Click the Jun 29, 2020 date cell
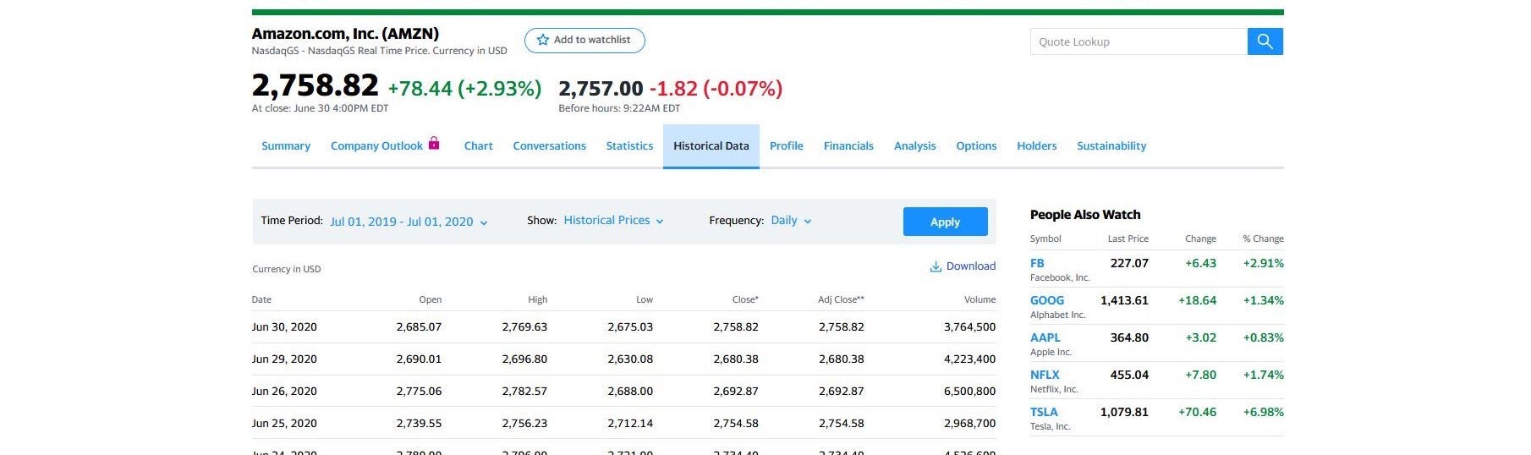Screen dimensions: 1531x455 click(284, 359)
